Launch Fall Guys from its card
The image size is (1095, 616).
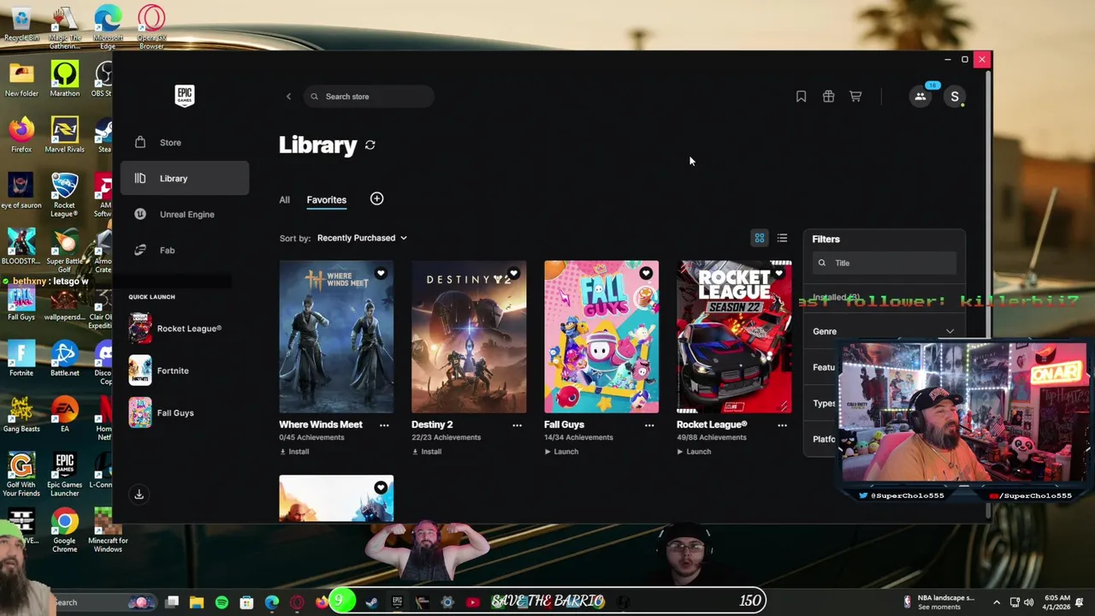tap(561, 452)
